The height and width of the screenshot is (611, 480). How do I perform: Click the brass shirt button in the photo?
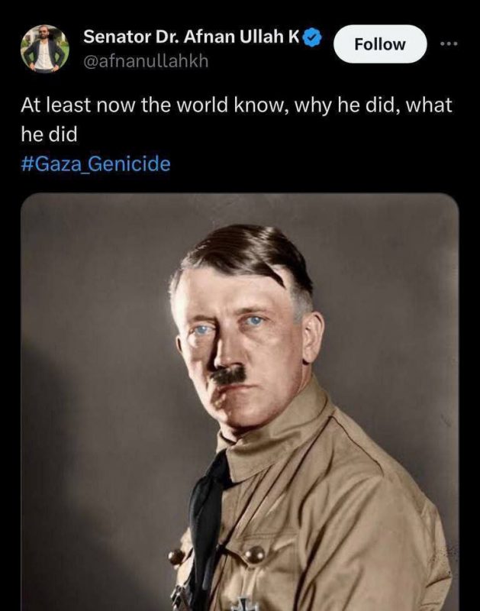tap(254, 554)
